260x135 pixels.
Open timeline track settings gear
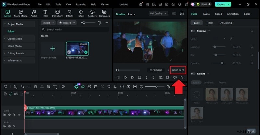5,94
